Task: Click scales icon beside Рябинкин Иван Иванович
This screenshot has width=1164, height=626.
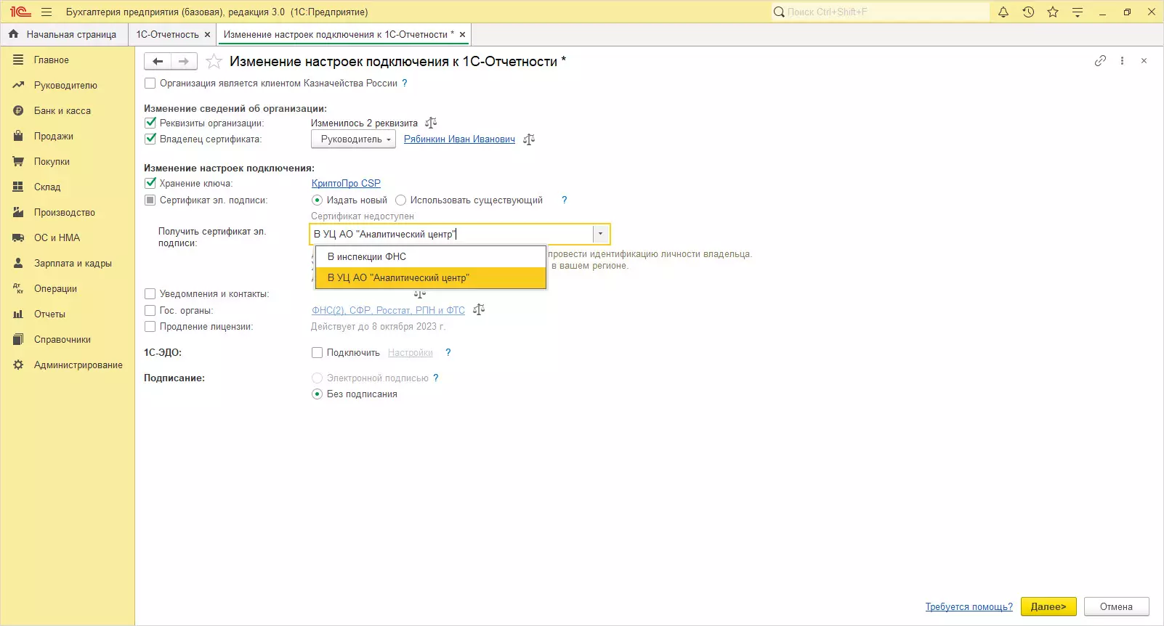Action: coord(528,139)
